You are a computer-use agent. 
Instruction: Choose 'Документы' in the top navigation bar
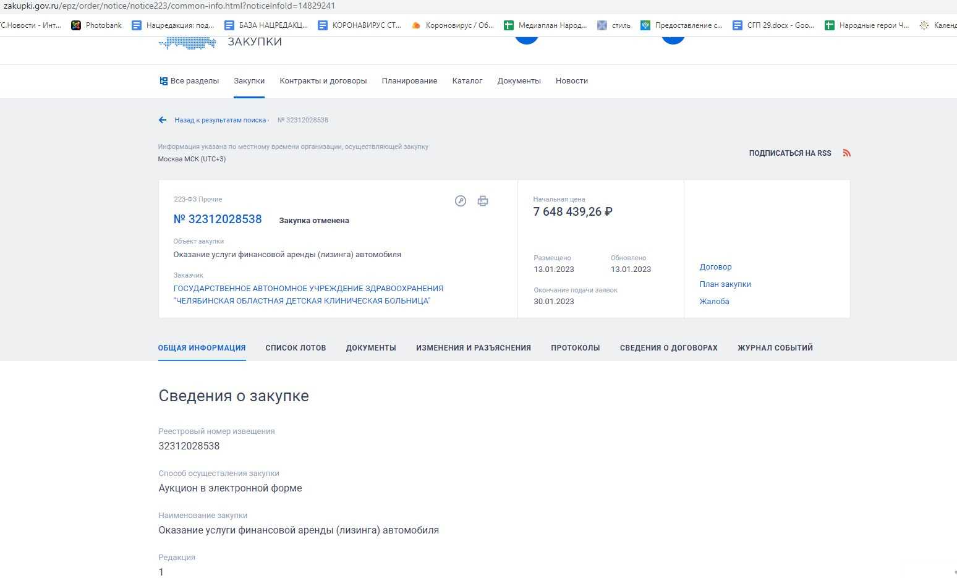point(519,81)
